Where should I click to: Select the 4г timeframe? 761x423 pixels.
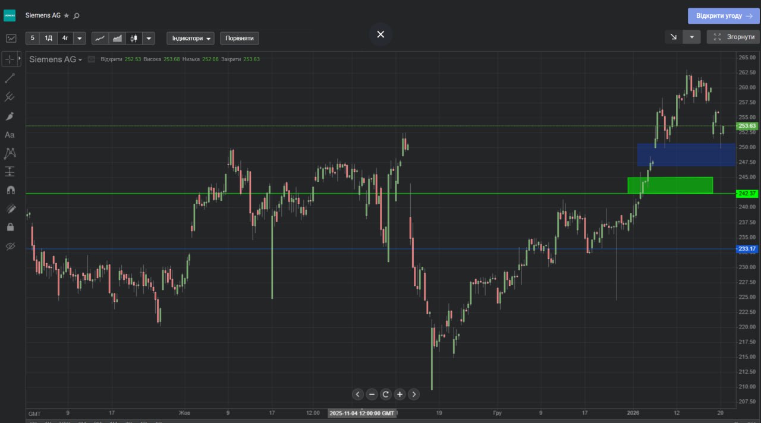[x=65, y=38]
